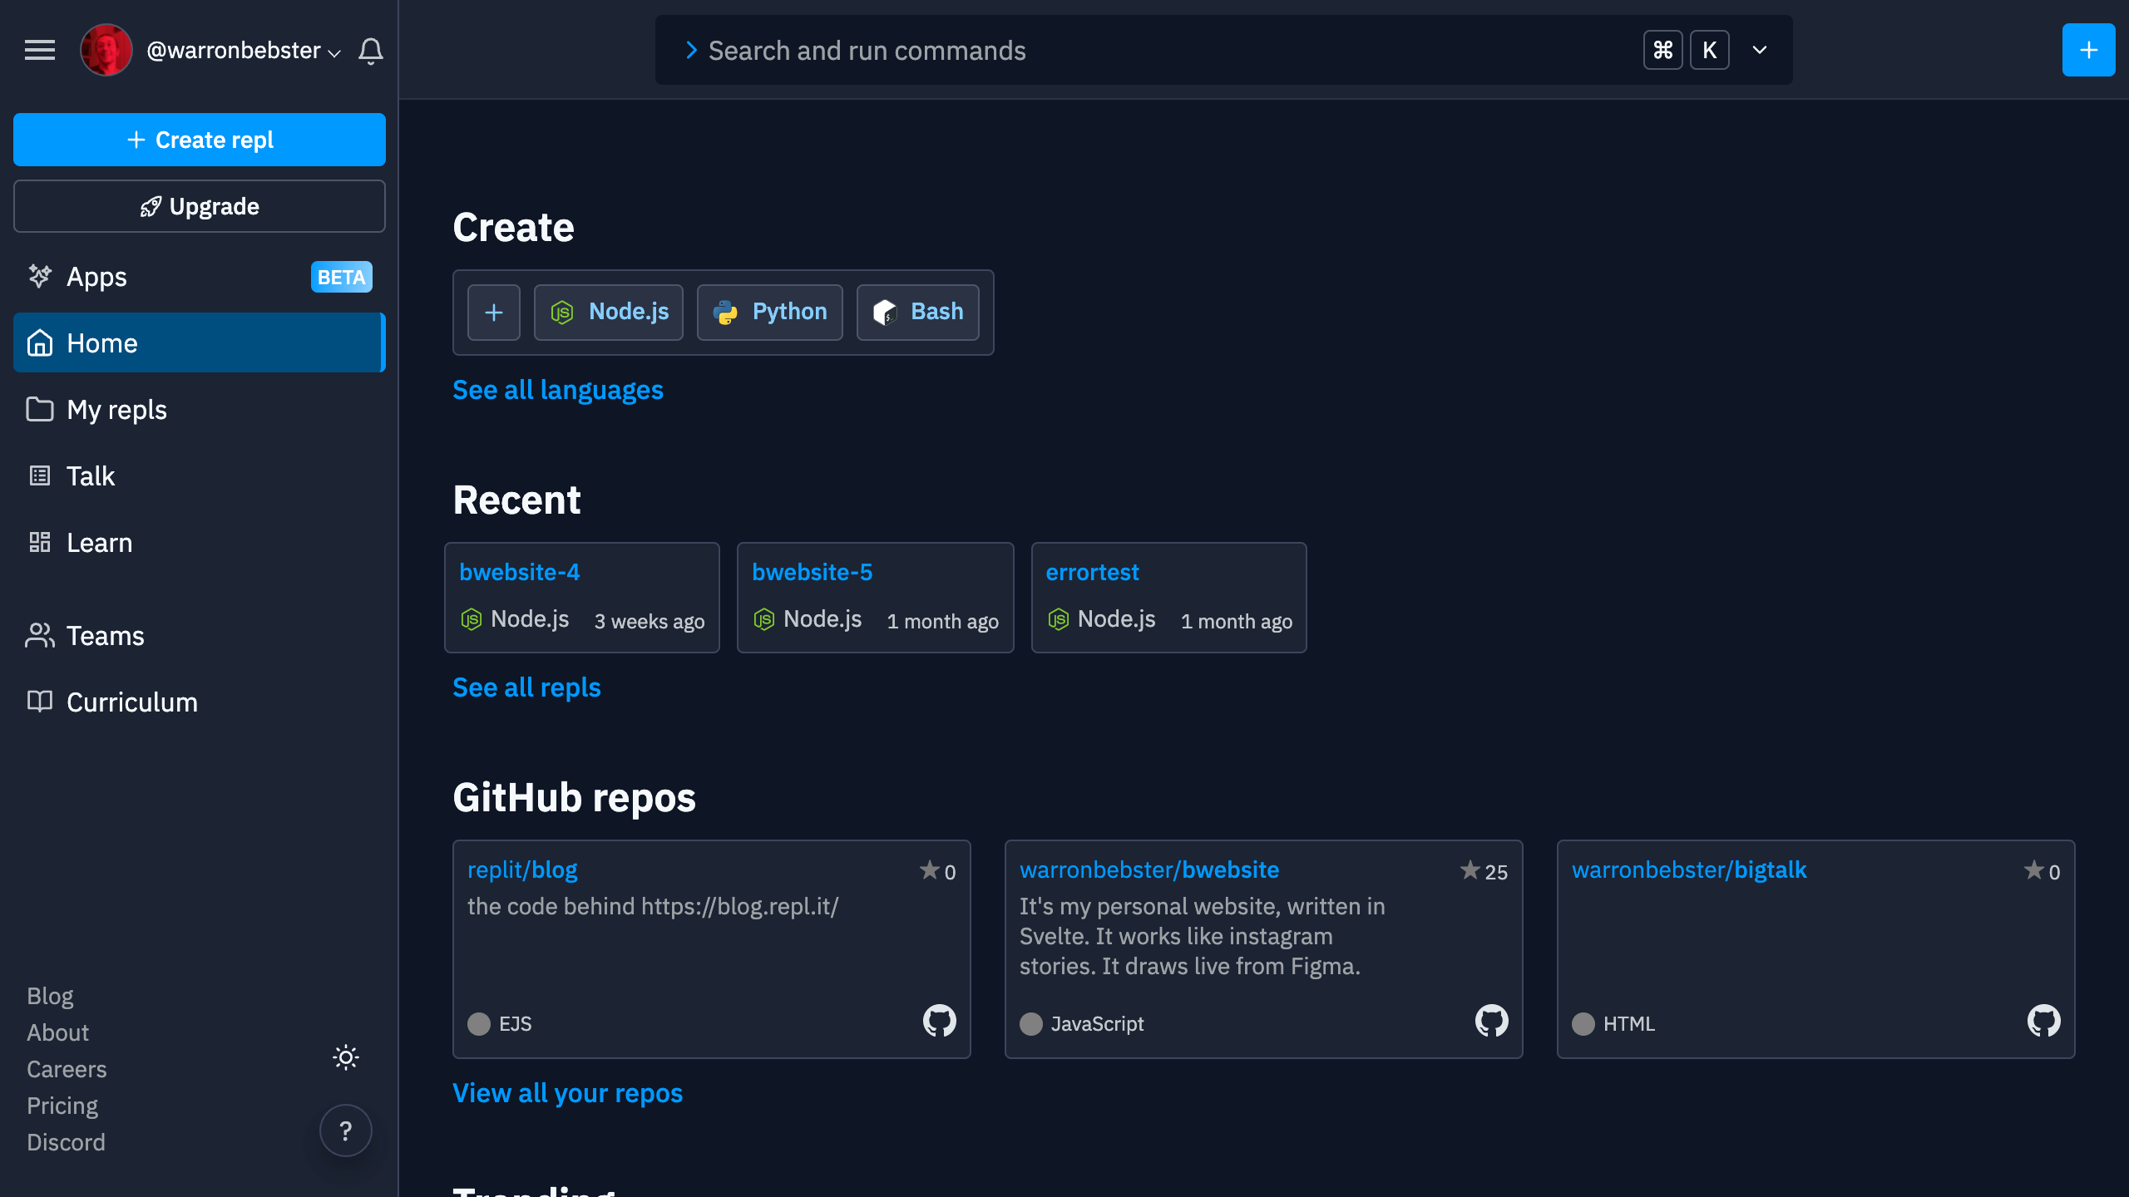Image resolution: width=2129 pixels, height=1197 pixels.
Task: Open the notifications bell
Action: click(371, 51)
